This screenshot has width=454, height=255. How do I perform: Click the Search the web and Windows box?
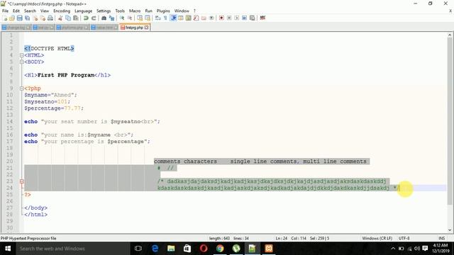coord(73,249)
